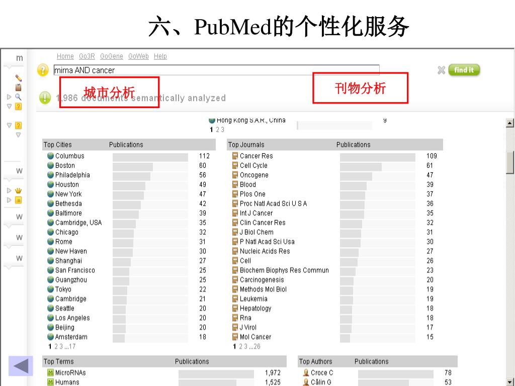Click the author icon beside Croce C
Viewport: 515px width, 386px height.
pos(306,372)
